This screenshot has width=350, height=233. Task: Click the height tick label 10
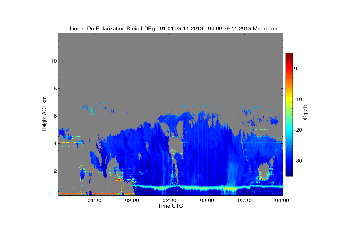click(53, 61)
